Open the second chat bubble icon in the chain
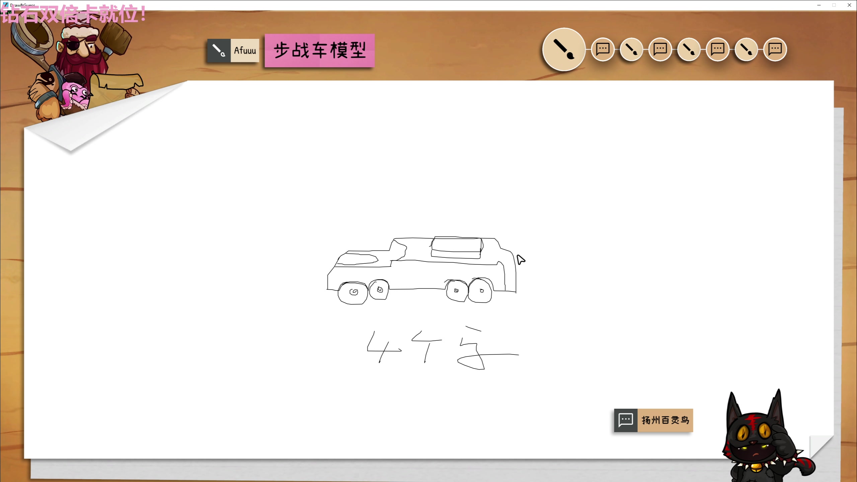This screenshot has width=857, height=482. 660,49
